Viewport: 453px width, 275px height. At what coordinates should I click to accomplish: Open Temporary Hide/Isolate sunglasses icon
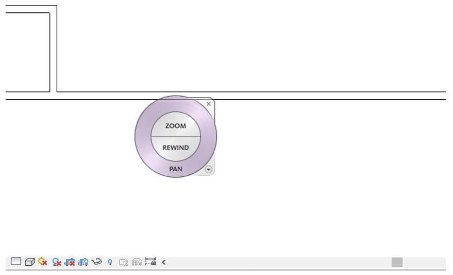pyautogui.click(x=96, y=262)
